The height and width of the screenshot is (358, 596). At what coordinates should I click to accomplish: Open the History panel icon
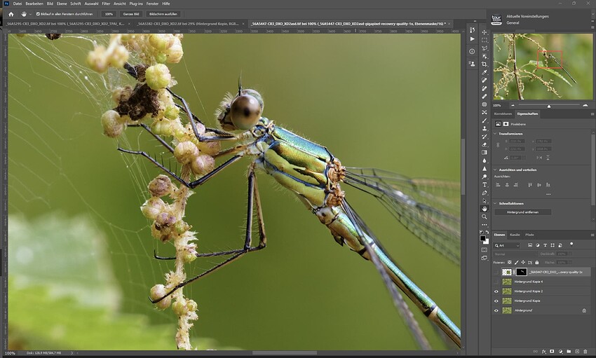tap(472, 29)
